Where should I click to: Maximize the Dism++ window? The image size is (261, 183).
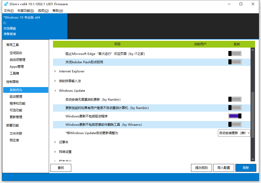click(x=241, y=4)
